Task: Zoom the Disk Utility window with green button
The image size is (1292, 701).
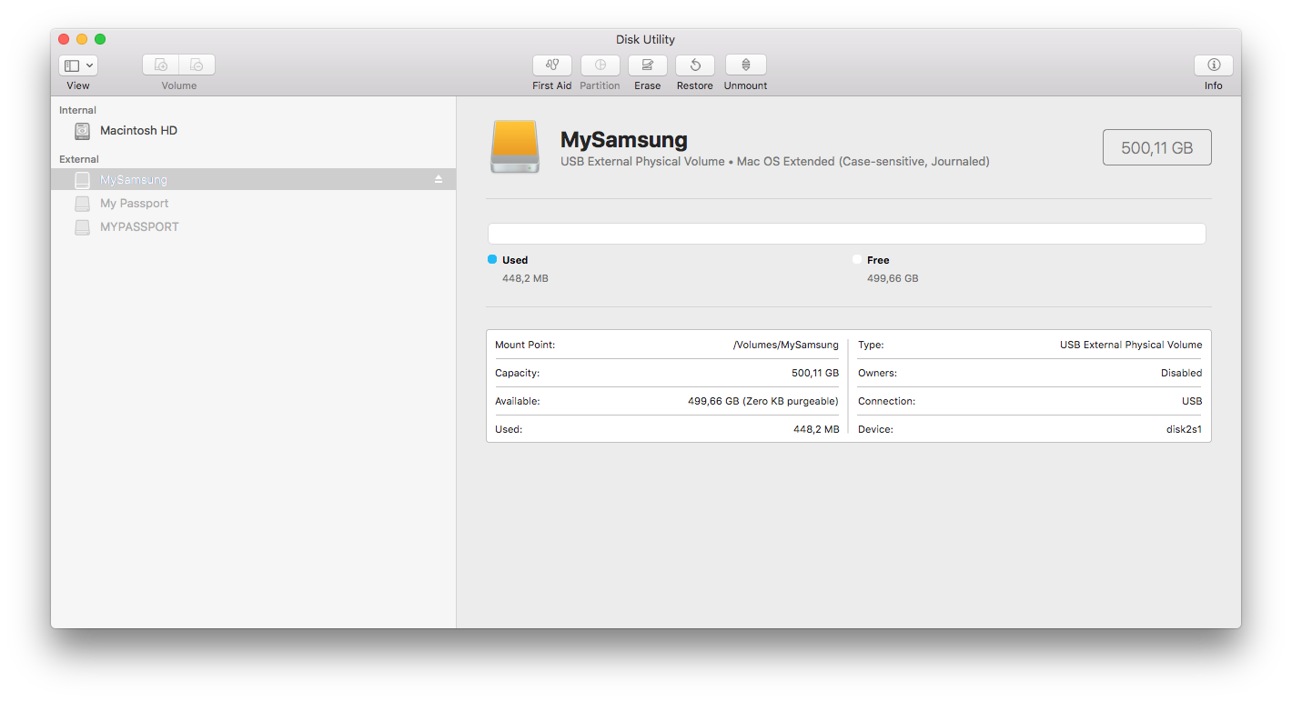Action: (x=100, y=39)
